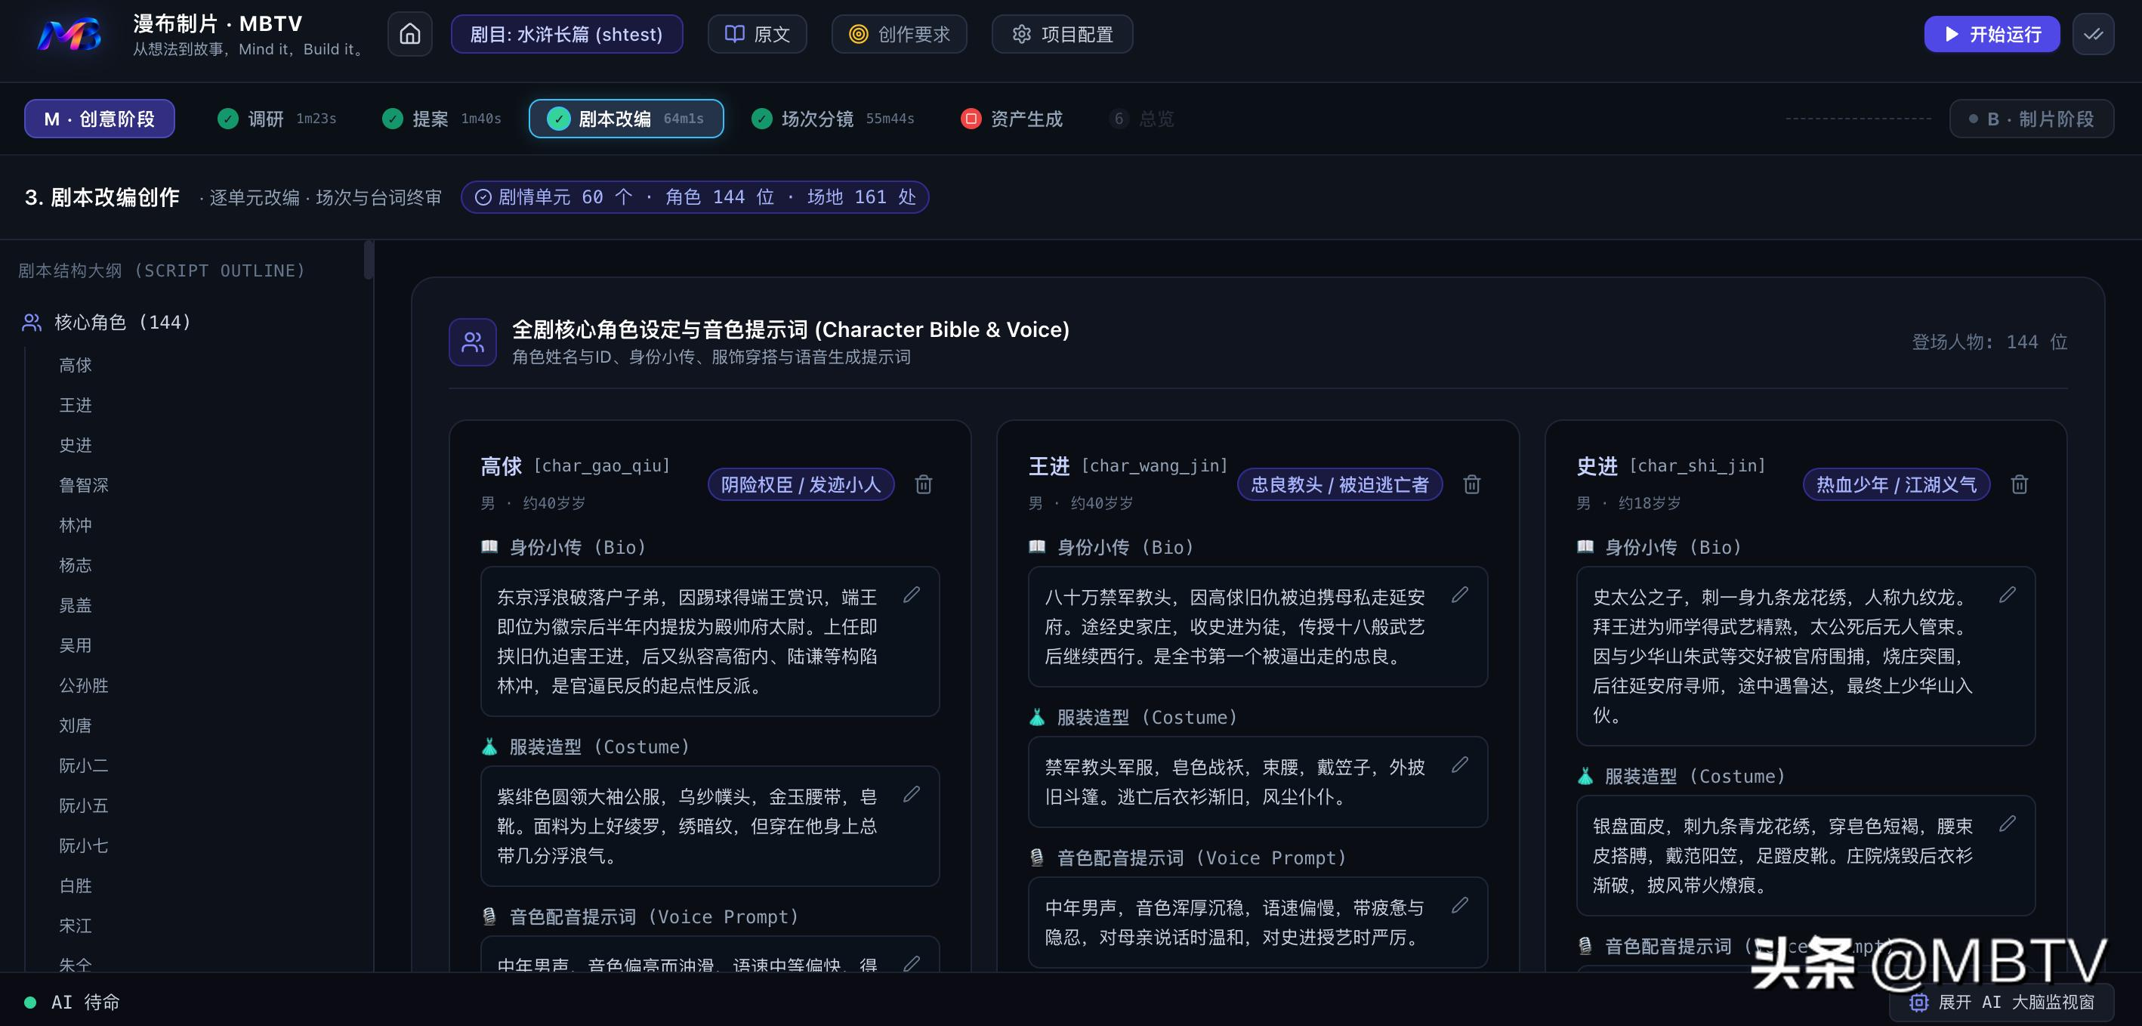Edit 高俅's Costume description
This screenshot has width=2142, height=1026.
912,794
